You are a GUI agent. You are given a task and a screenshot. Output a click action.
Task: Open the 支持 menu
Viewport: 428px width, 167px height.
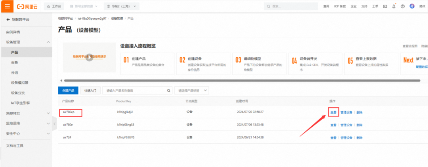tap(365, 7)
